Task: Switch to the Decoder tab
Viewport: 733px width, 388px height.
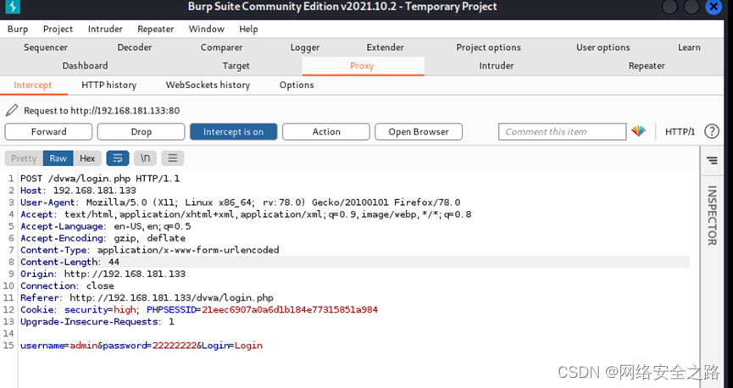Action: coord(135,47)
